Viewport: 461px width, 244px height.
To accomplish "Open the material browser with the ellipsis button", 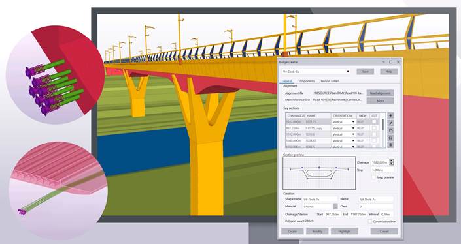I will 335,206.
